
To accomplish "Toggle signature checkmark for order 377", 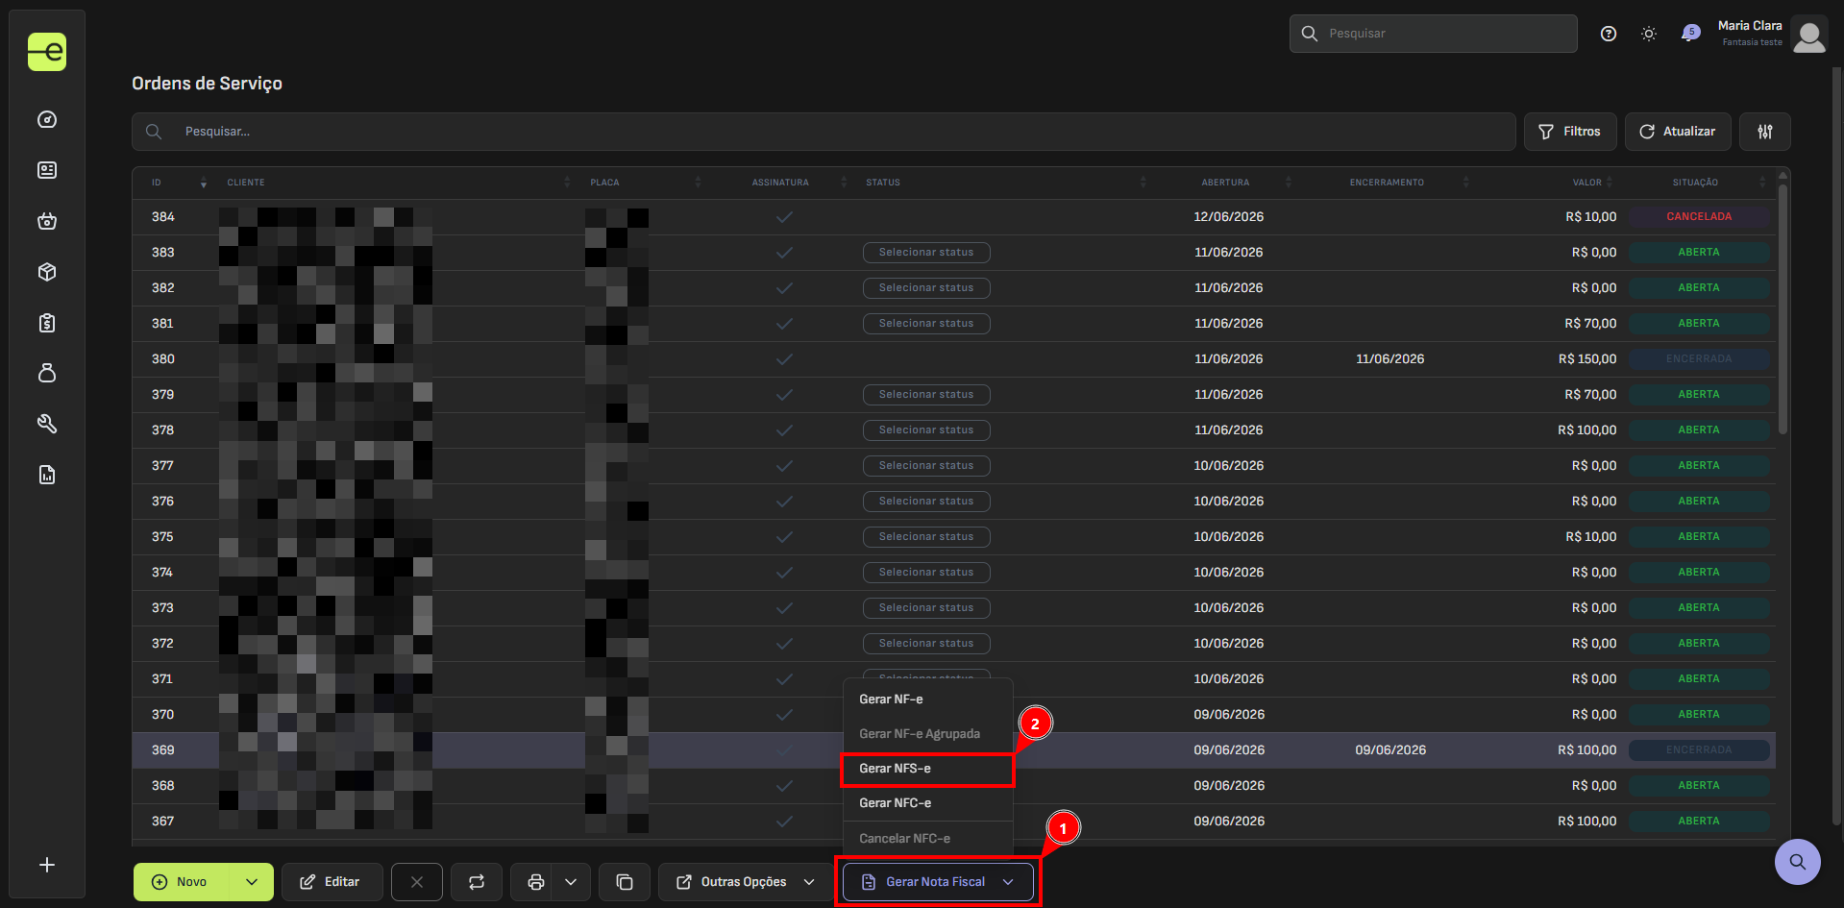I will [x=784, y=466].
